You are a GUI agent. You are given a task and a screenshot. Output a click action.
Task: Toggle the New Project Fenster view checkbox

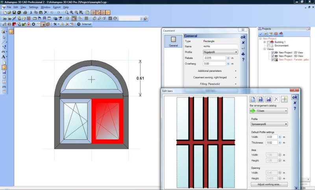[272, 60]
